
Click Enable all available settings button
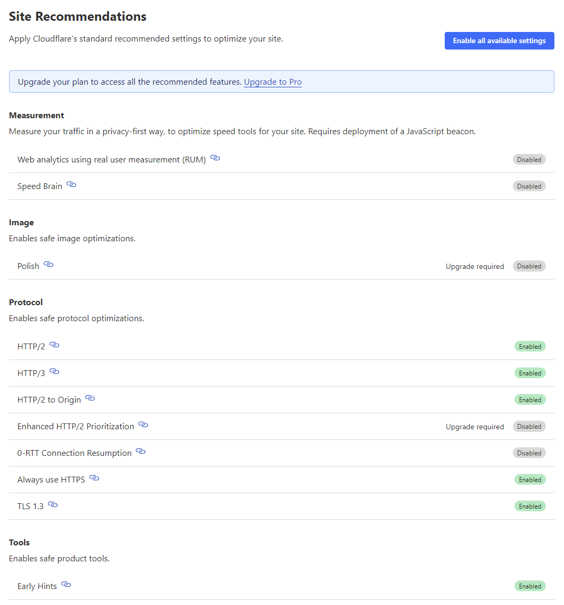click(499, 40)
